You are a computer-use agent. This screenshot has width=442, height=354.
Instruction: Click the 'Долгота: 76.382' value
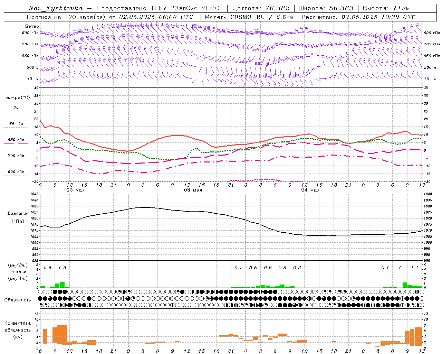pyautogui.click(x=261, y=8)
